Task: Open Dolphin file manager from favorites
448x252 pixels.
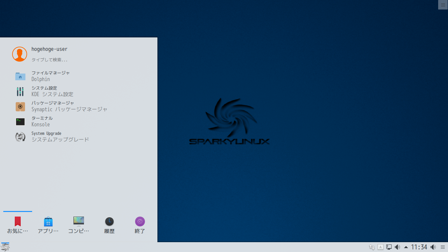Action: pos(79,76)
